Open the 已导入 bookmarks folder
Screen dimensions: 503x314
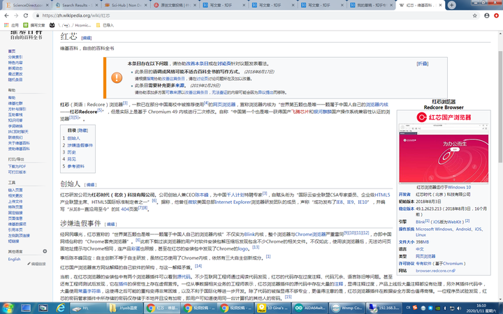pyautogui.click(x=105, y=25)
